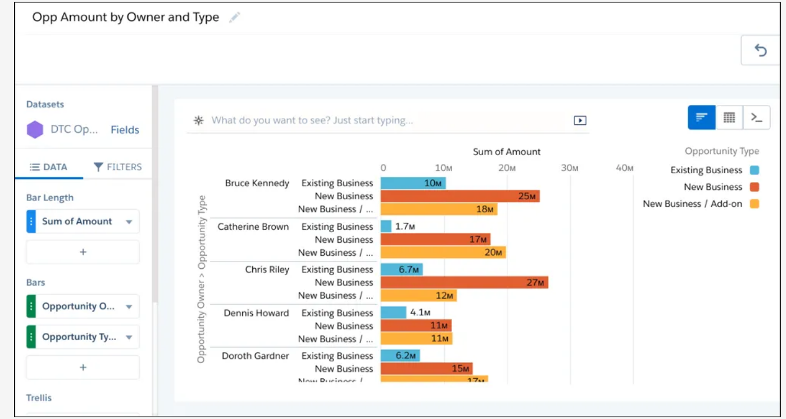Click the sparkle icon beside query box

pyautogui.click(x=199, y=120)
